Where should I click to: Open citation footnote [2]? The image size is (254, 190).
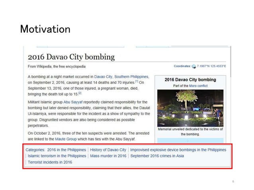[80, 93]
